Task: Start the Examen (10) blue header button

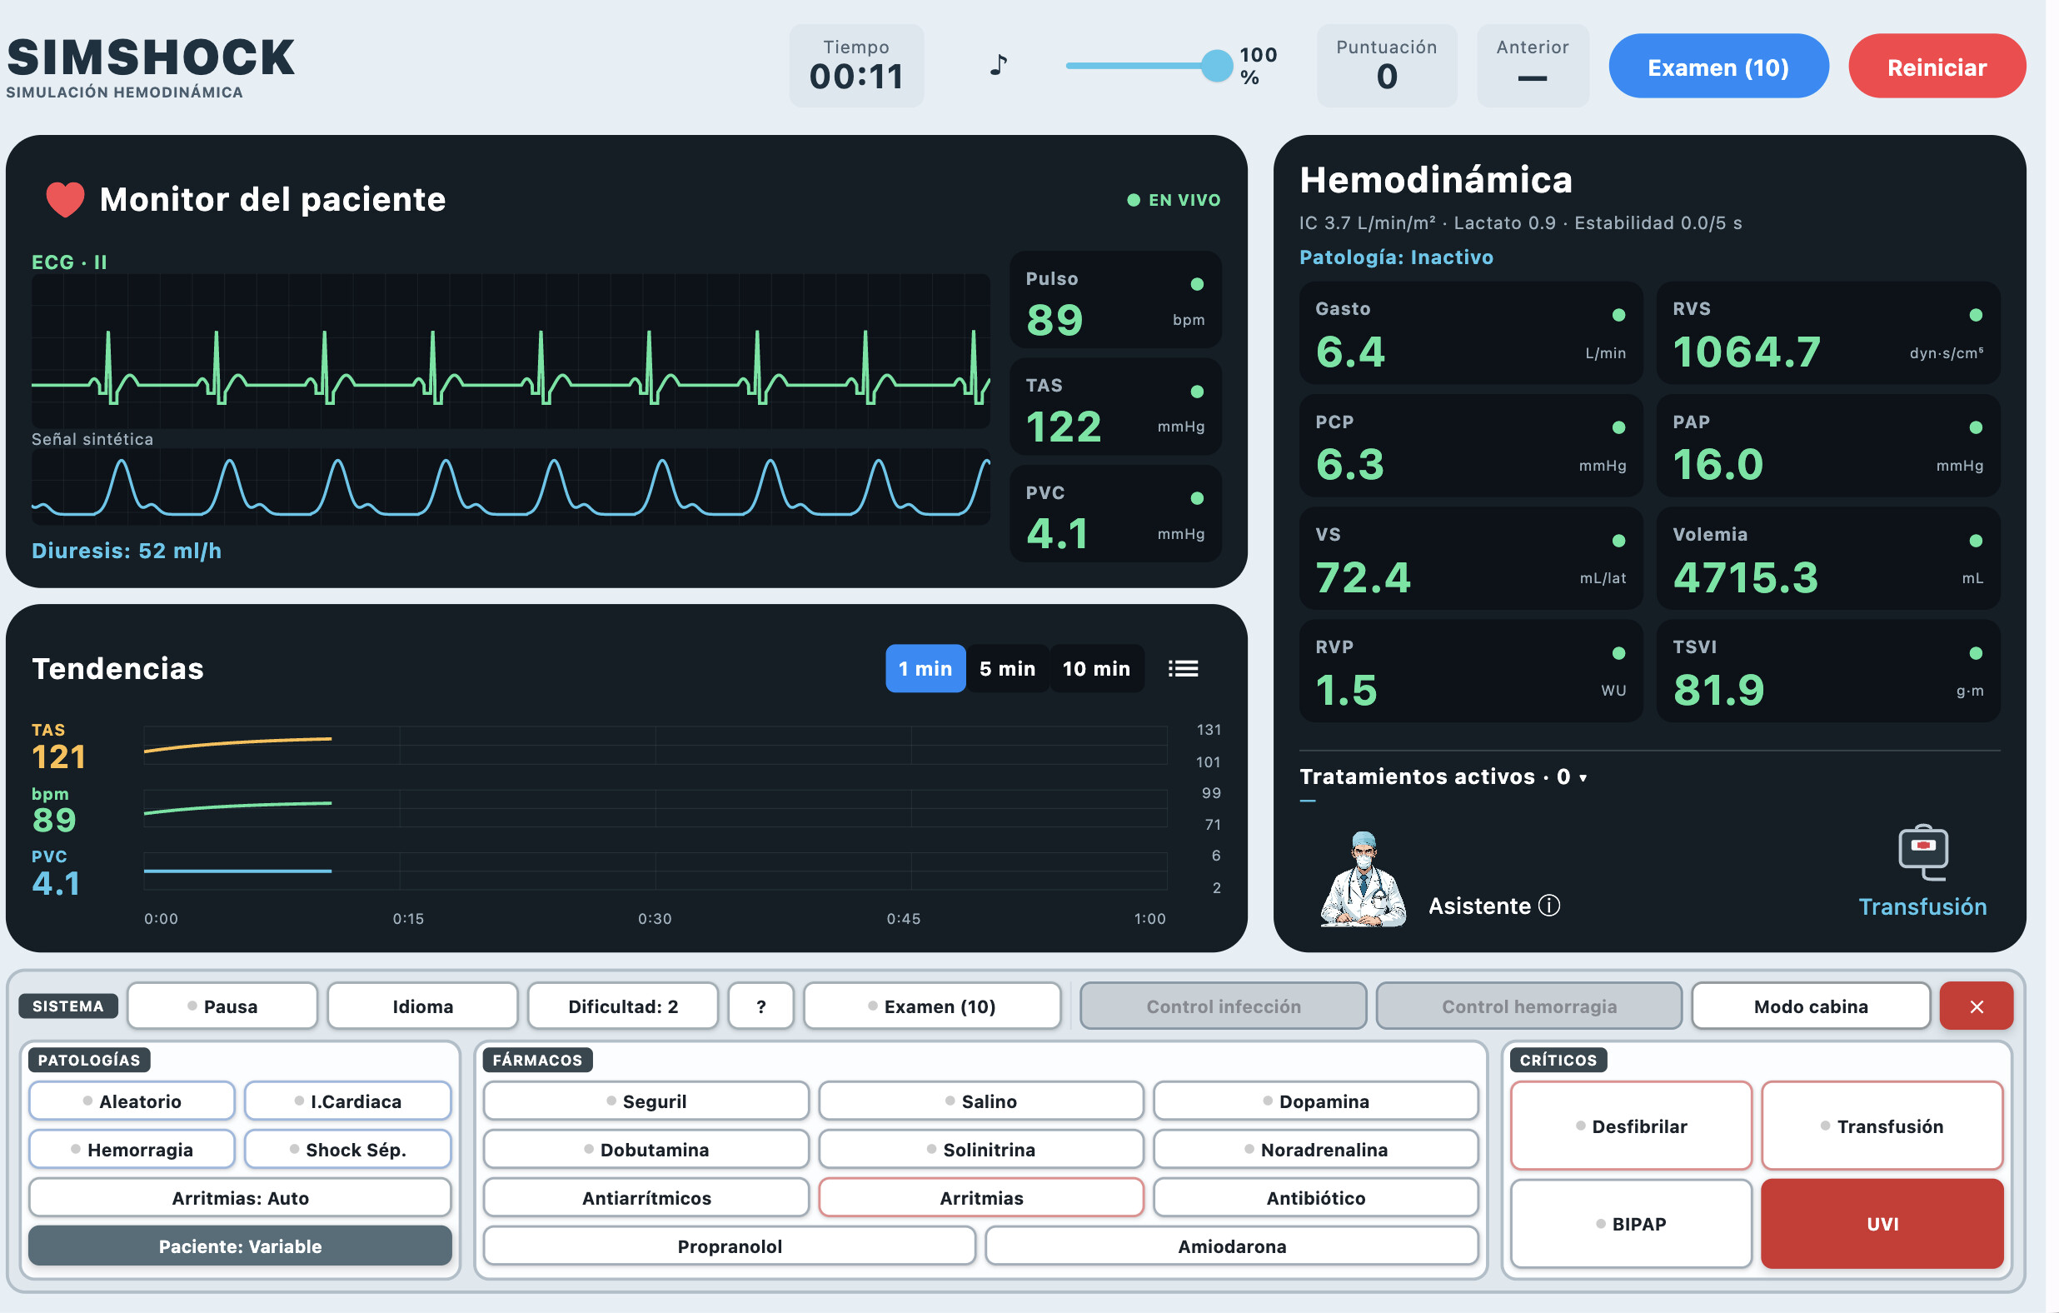Action: (1717, 67)
